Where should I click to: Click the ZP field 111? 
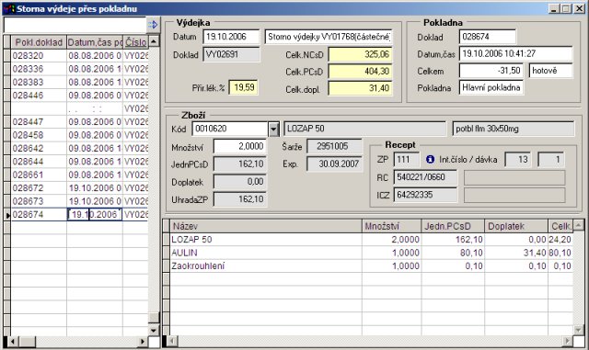pyautogui.click(x=407, y=160)
